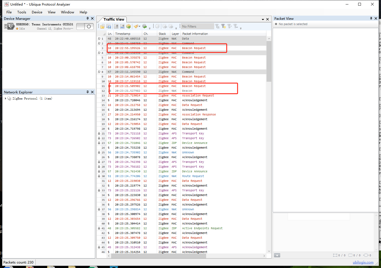The width and height of the screenshot is (381, 268).
Task: Open overflow options after navigation arrows
Action: pyautogui.click(x=176, y=28)
